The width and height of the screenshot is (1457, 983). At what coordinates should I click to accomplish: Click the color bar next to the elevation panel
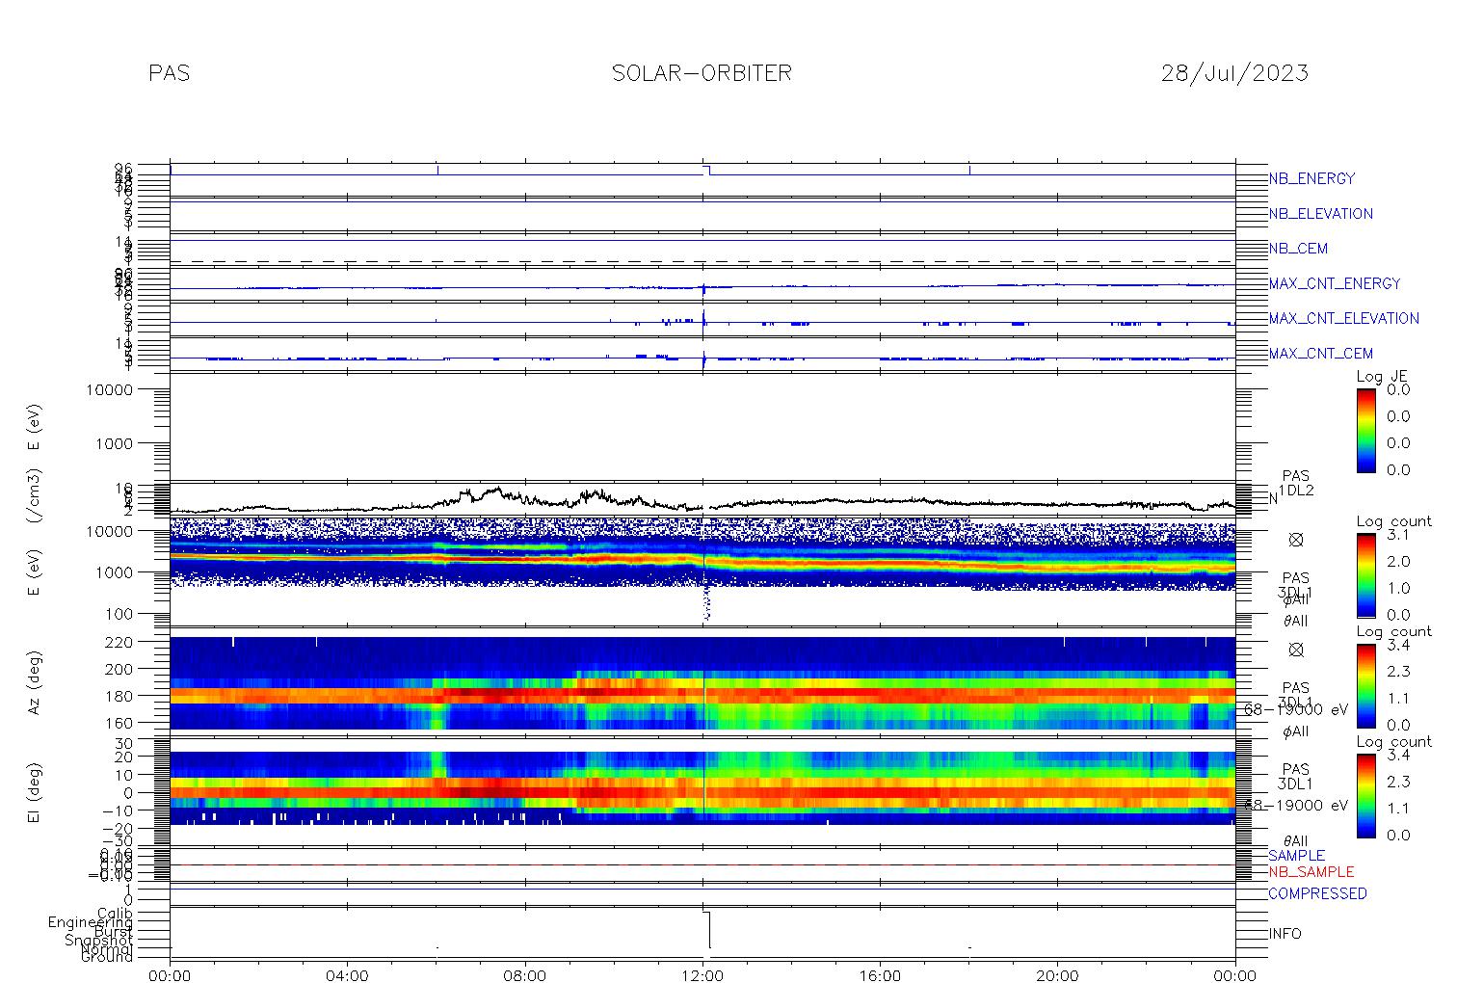(x=1366, y=794)
